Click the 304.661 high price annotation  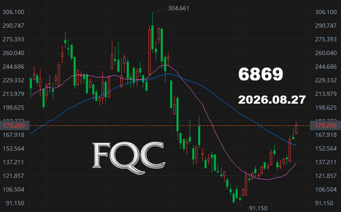[179, 8]
